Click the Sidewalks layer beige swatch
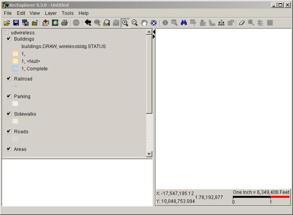 pos(15,121)
